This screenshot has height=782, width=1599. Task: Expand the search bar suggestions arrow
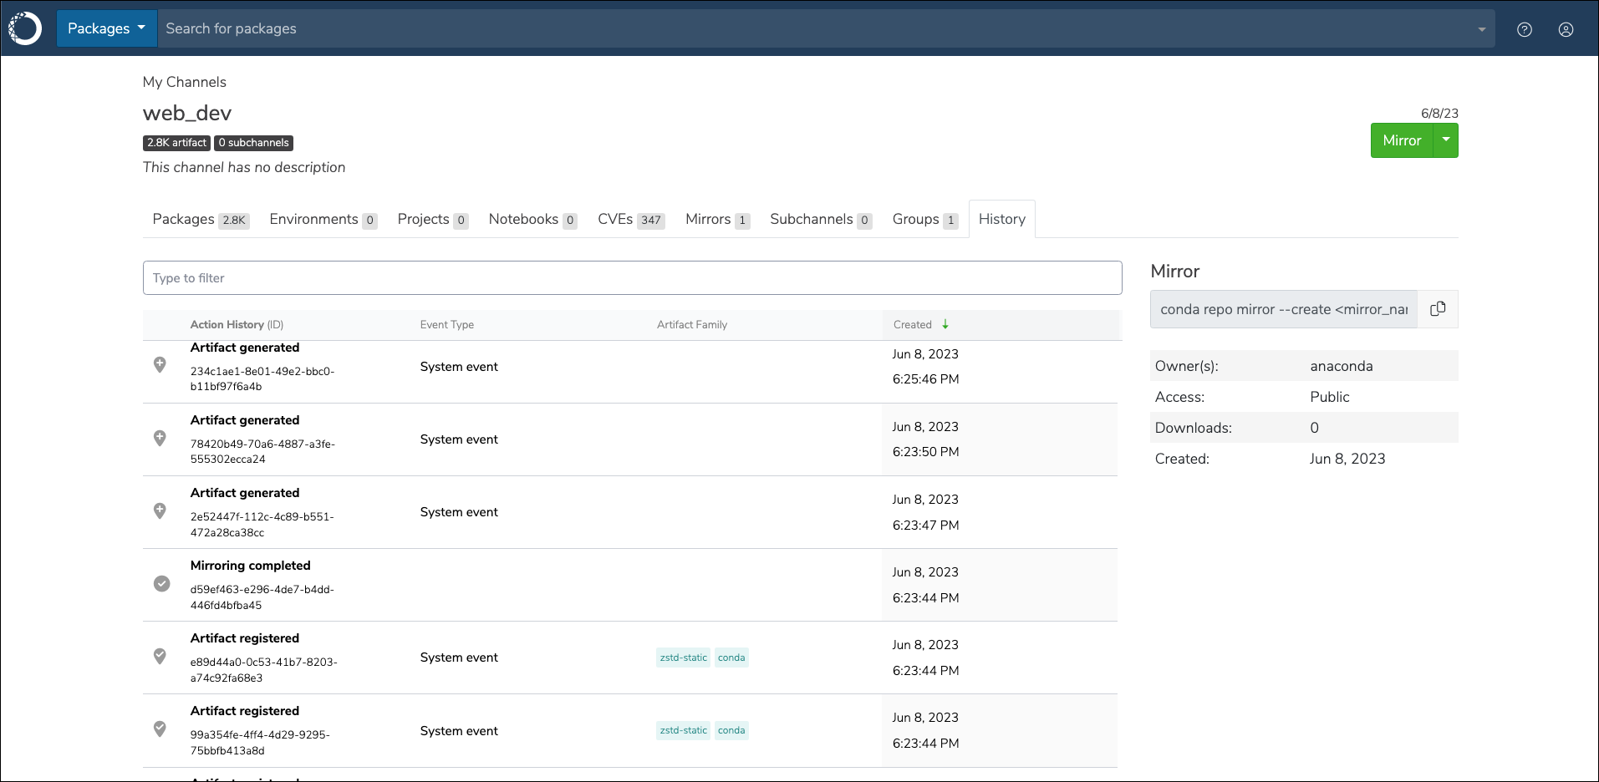(x=1482, y=29)
